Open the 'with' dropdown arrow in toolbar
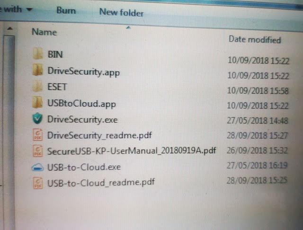Screen dimensions: 303x230 [x=29, y=9]
